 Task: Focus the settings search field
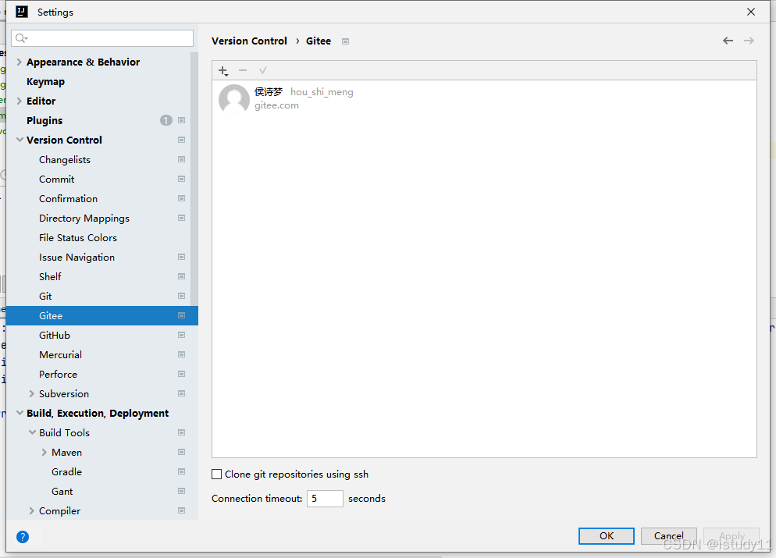(x=102, y=38)
